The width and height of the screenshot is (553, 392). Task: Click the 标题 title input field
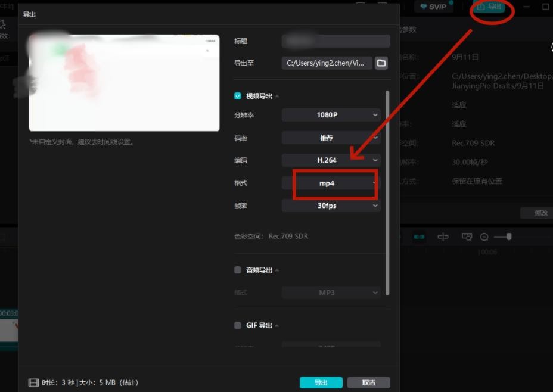335,41
